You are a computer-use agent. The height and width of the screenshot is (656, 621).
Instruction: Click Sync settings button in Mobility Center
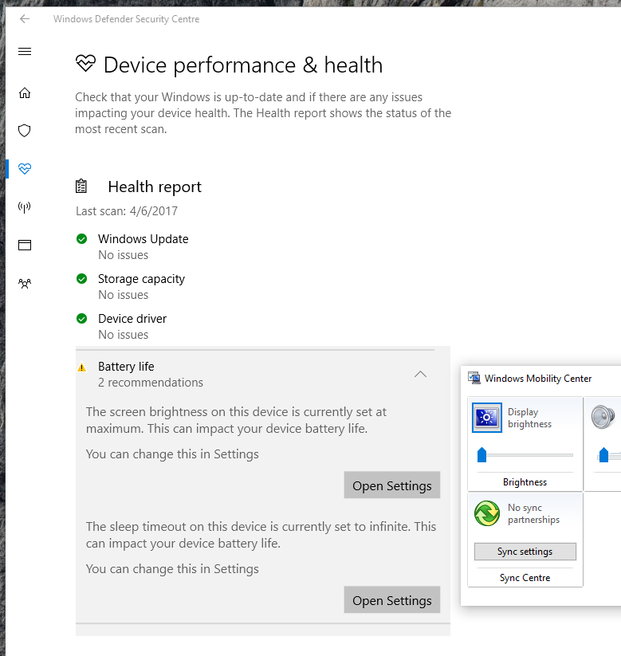coord(525,552)
